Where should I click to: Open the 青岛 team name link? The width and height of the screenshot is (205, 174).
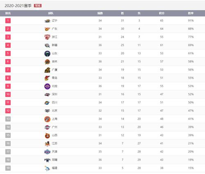click(x=55, y=78)
